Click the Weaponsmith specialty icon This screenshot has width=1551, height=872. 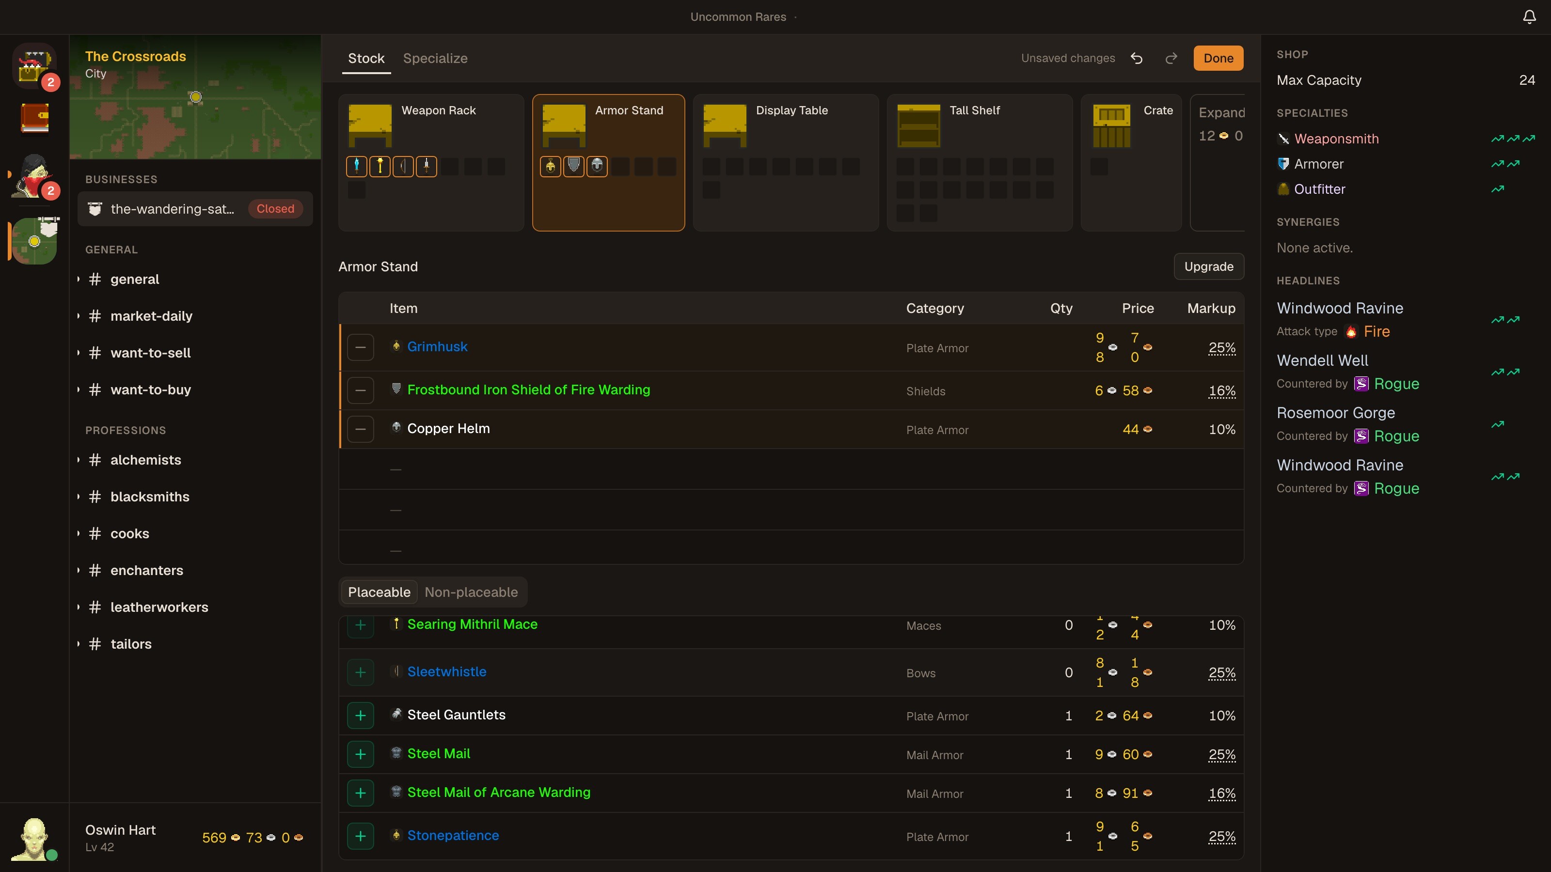coord(1283,139)
